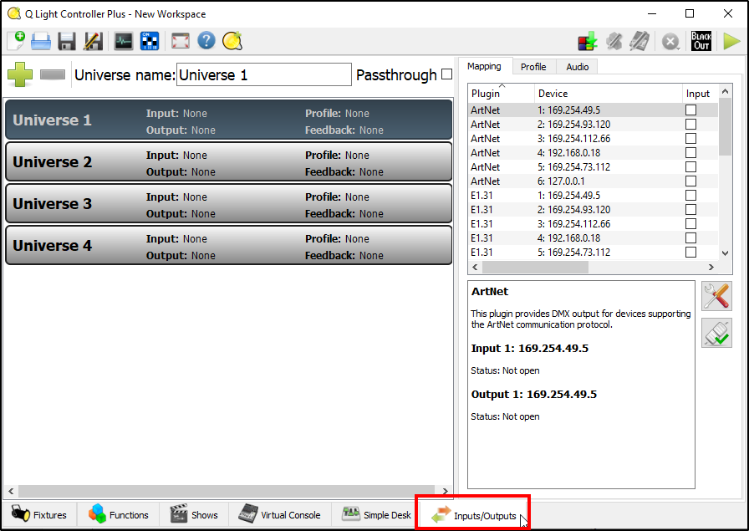This screenshot has width=749, height=531.
Task: Click the dump DMX values to scene icon
Action: [x=588, y=42]
